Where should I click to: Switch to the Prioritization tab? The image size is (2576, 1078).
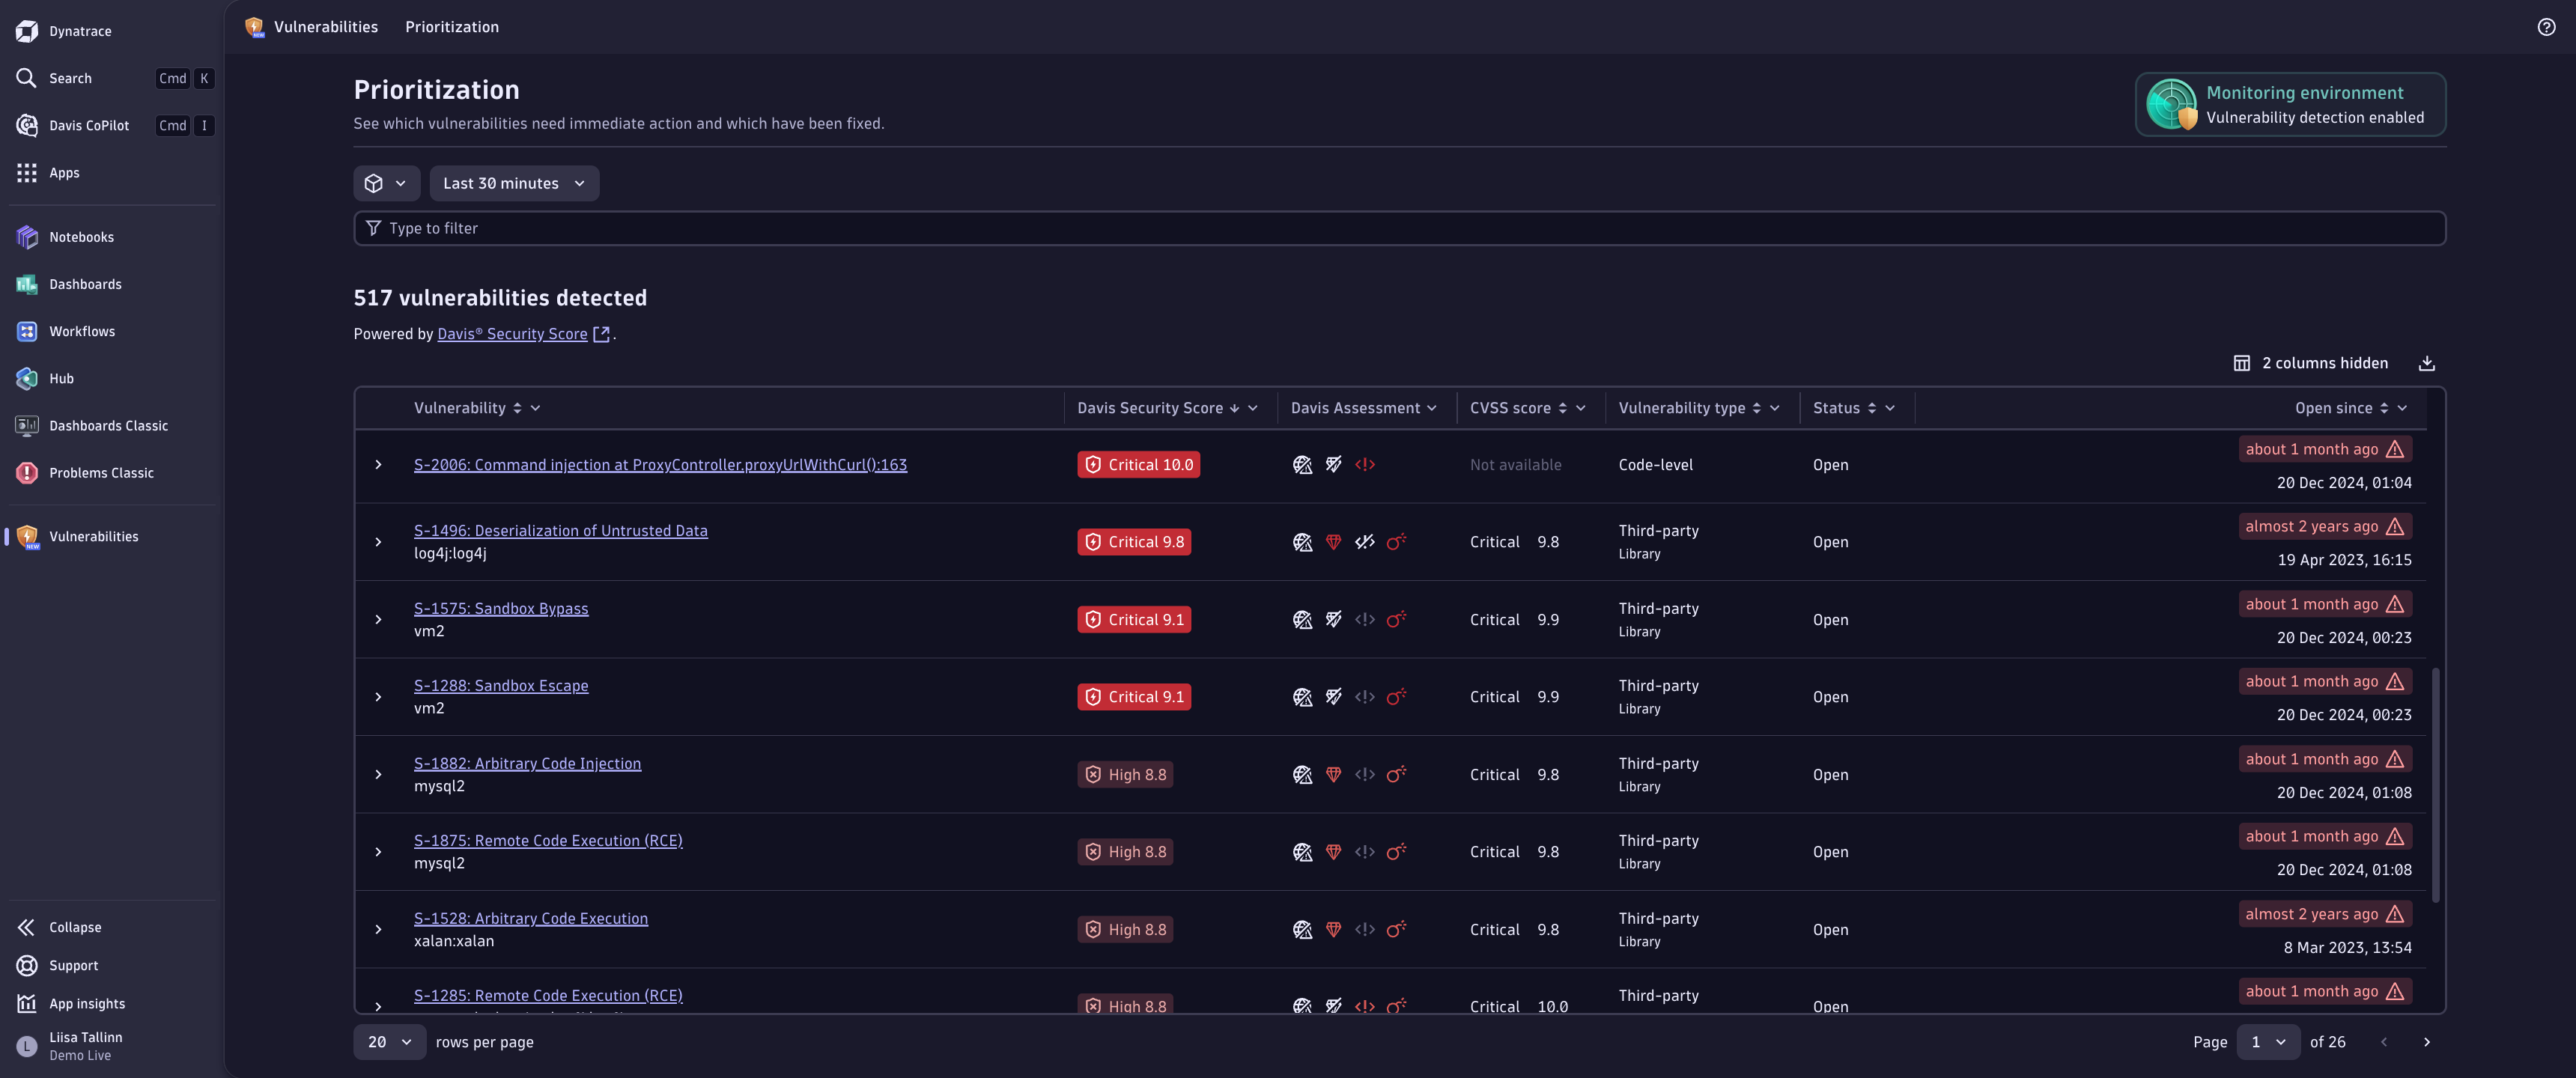click(x=451, y=27)
